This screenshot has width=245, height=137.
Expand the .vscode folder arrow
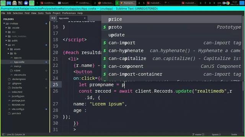pyautogui.click(x=6, y=28)
